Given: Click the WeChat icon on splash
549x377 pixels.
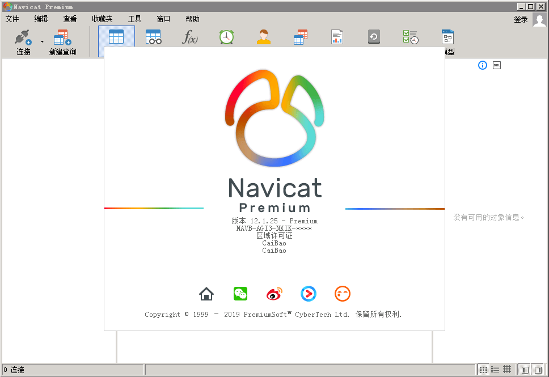Looking at the screenshot, I should [x=240, y=294].
